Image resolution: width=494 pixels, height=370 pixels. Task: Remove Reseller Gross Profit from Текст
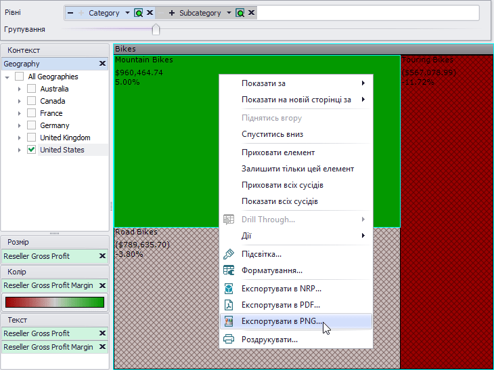(x=102, y=333)
